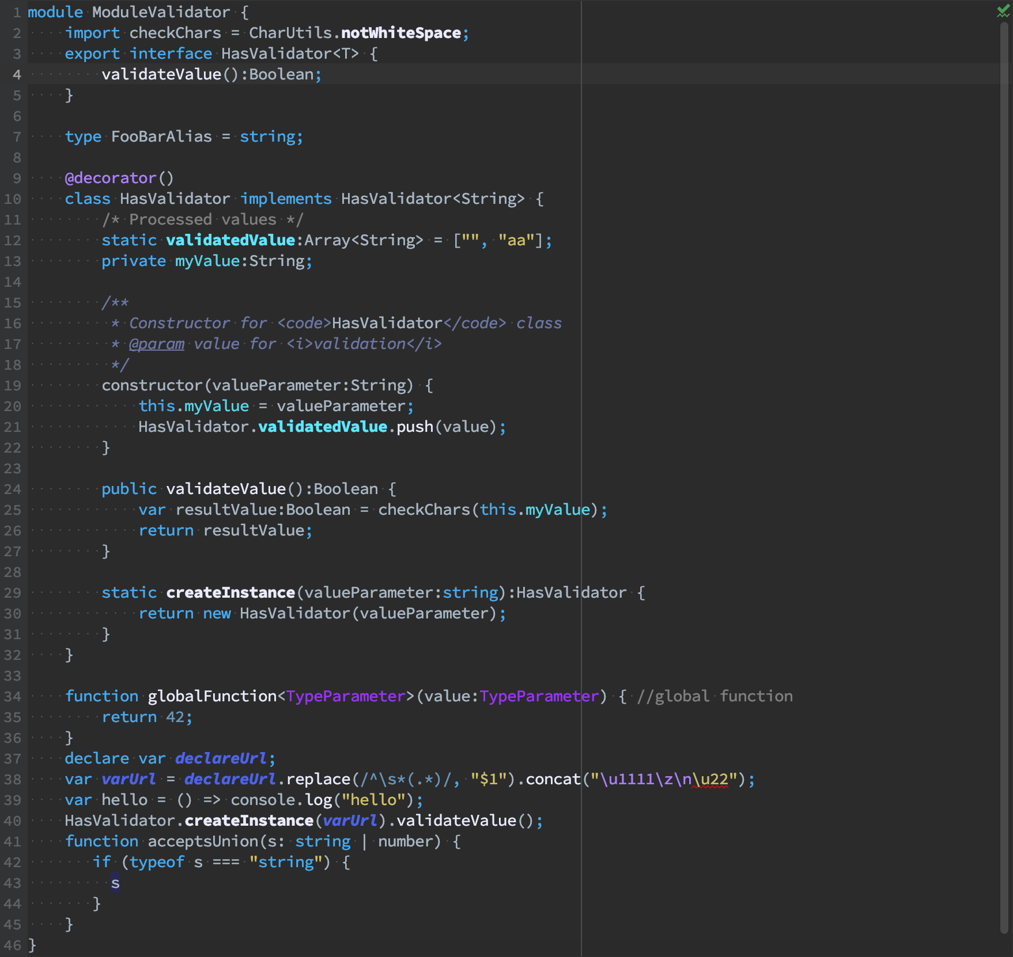The height and width of the screenshot is (957, 1013).
Task: Click the 'ModuleValidator' module name
Action: [161, 12]
